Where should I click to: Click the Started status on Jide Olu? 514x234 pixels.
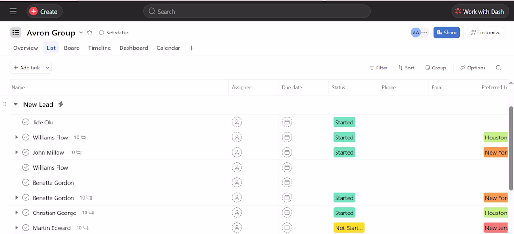(x=344, y=122)
